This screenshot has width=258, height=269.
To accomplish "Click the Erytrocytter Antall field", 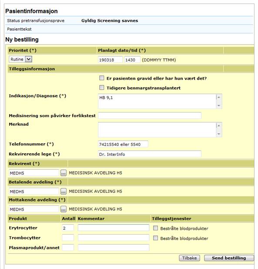I will (68, 228).
